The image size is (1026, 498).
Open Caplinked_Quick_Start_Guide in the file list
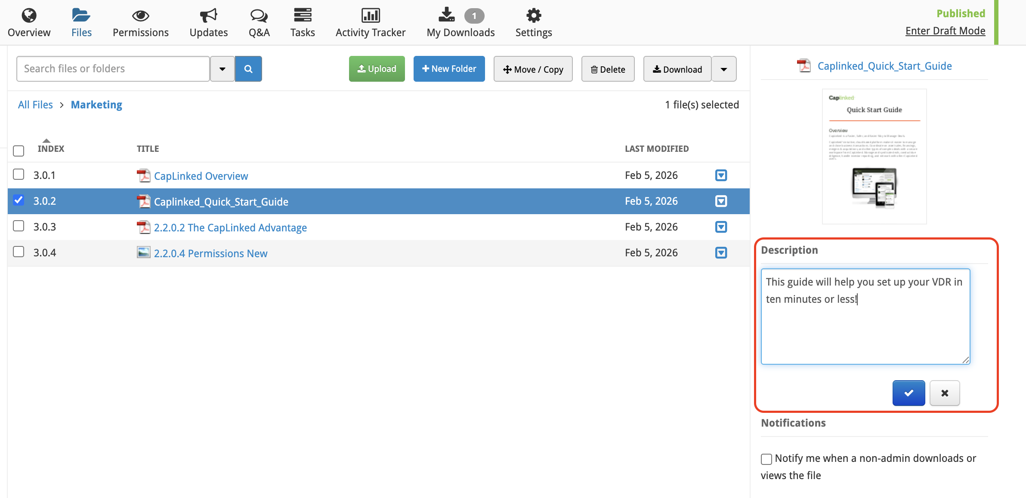[221, 202]
